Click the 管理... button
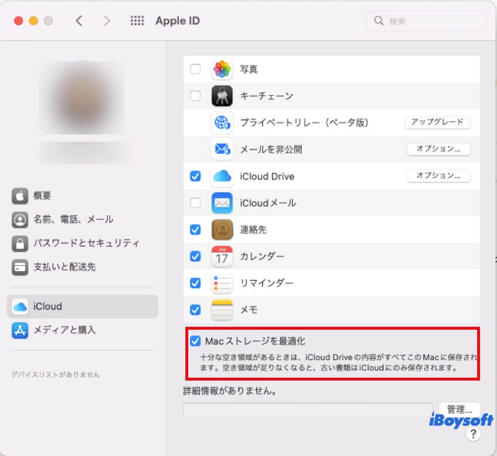497x456 pixels. (459, 410)
